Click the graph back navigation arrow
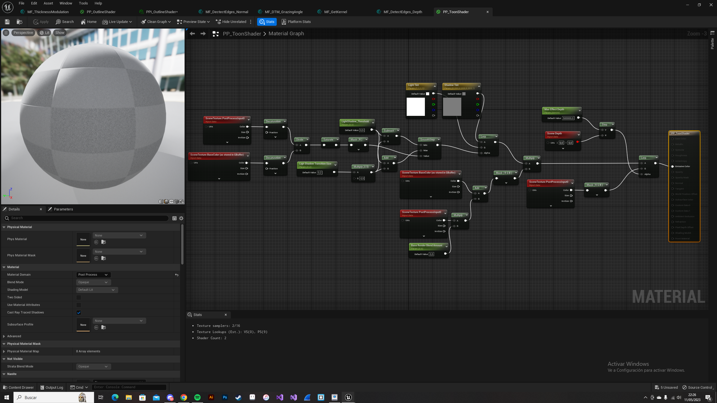Viewport: 717px width, 403px height. click(x=192, y=34)
